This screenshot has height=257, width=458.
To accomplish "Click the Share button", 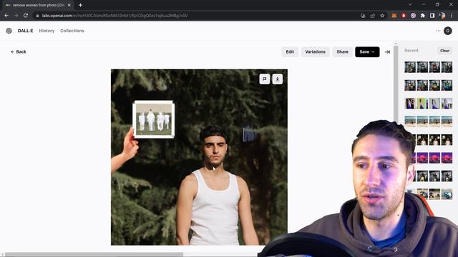I will 342,52.
